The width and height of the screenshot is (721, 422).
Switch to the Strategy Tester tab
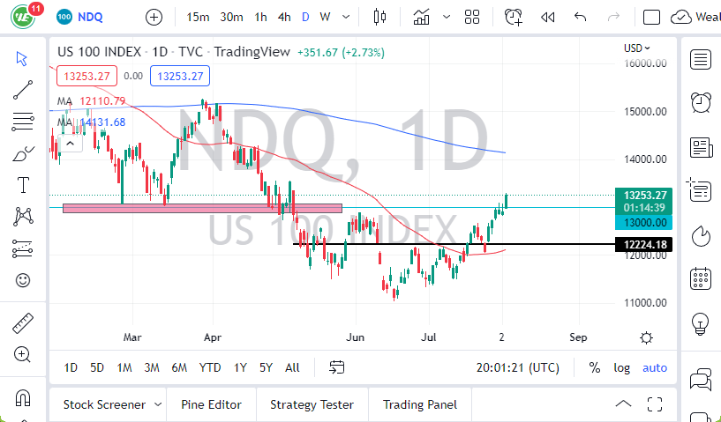pos(312,404)
